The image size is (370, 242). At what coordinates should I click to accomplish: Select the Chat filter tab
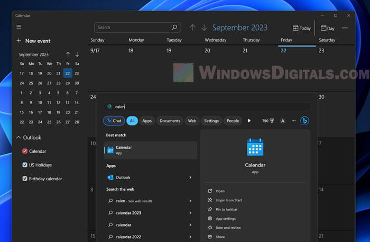[114, 121]
